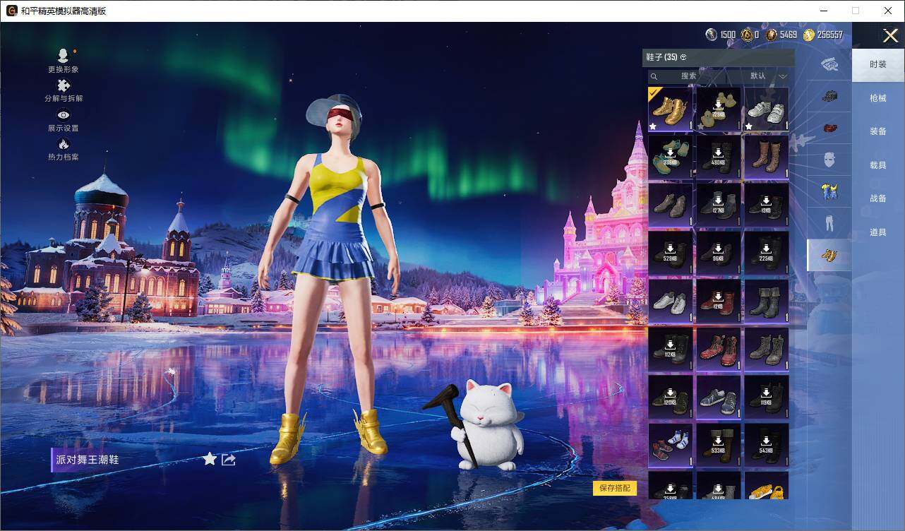Minimize the 和平精英模拟器高清版 window
Viewport: 905px width, 531px height.
point(824,11)
